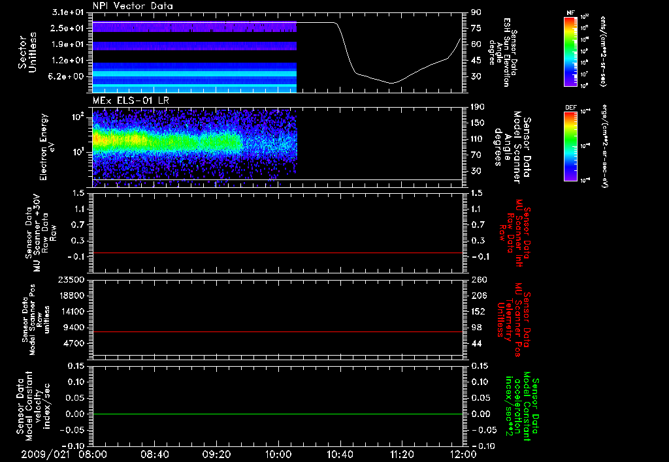Click the ELS electron energy spectrogram
The height and width of the screenshot is (462, 669).
195,147
